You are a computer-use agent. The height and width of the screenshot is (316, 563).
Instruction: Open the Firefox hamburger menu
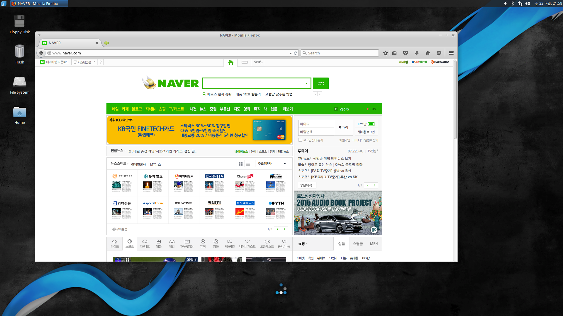pos(451,53)
